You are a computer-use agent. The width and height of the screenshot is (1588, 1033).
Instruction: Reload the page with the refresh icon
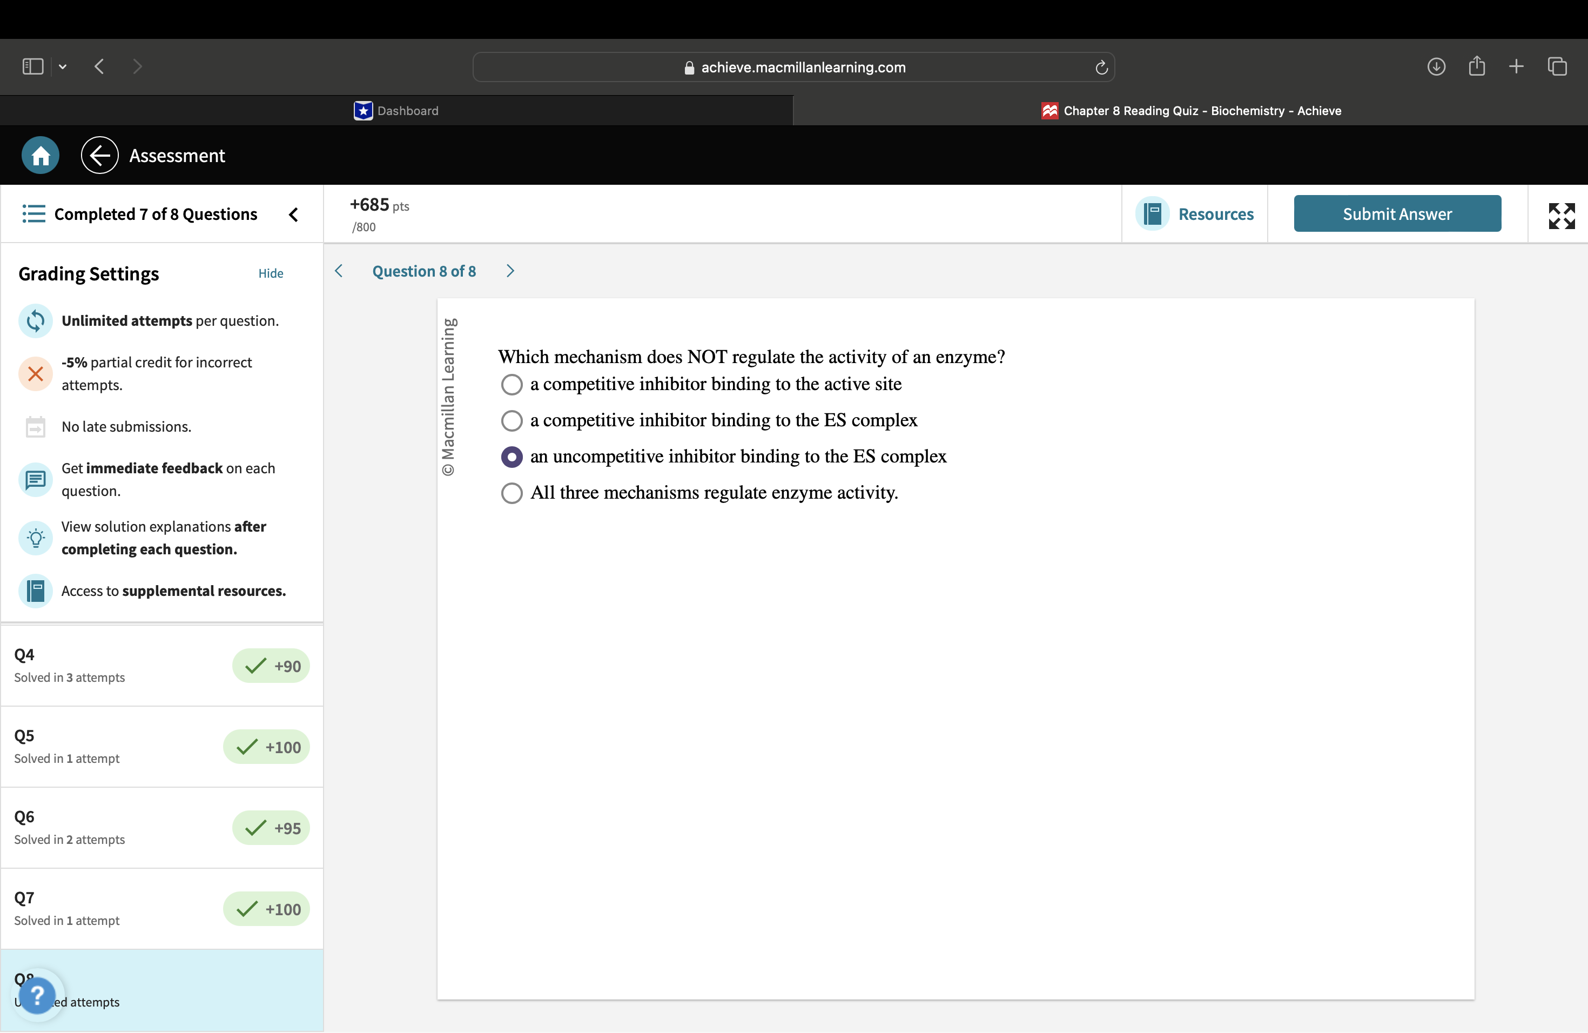[x=1100, y=67]
